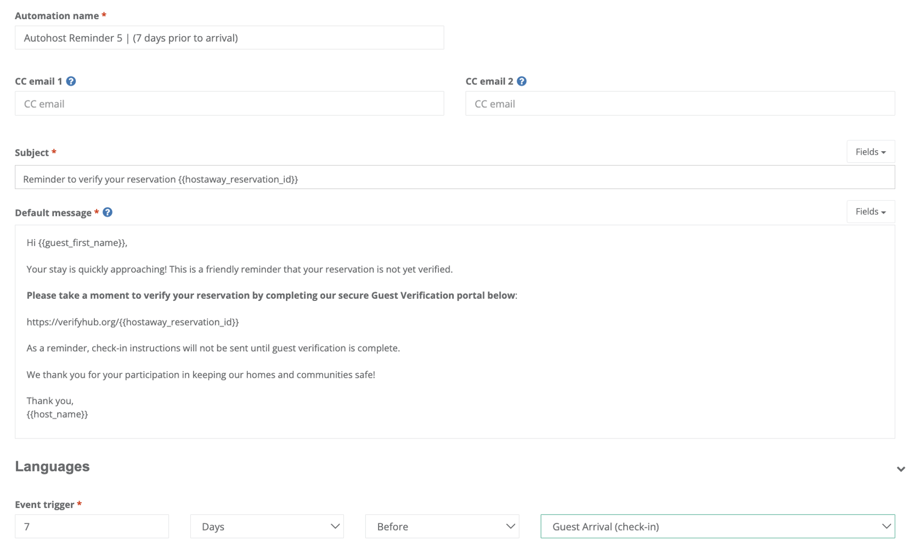This screenshot has width=915, height=558.
Task: Click Default message help icon
Action: click(108, 212)
